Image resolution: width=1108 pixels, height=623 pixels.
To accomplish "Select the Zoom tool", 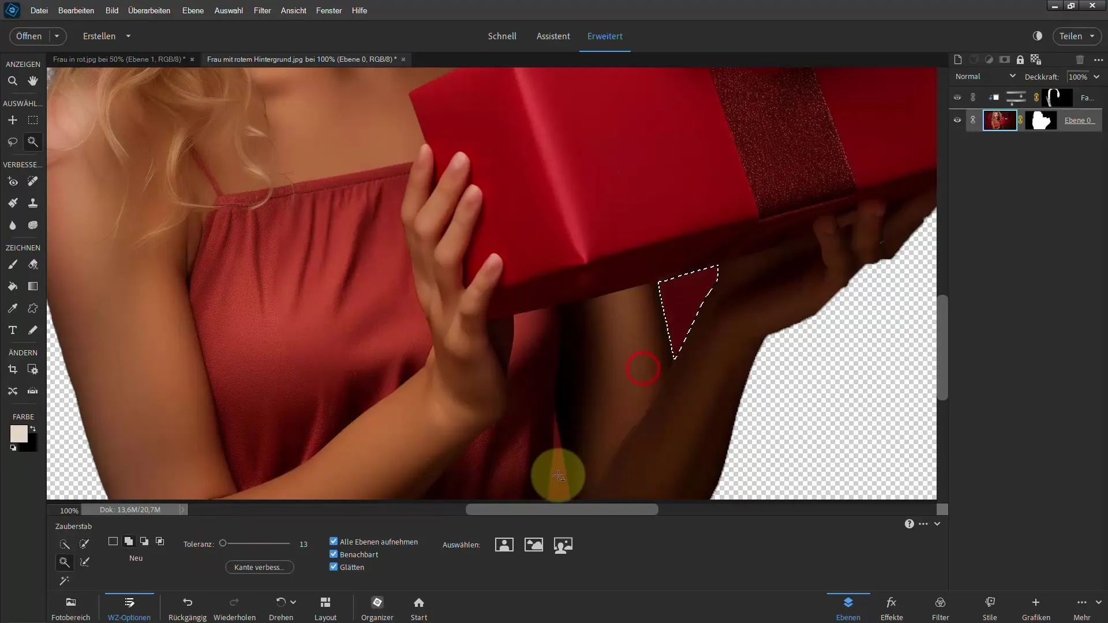I will pos(12,81).
